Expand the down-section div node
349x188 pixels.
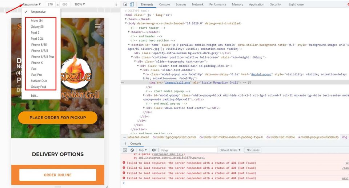click(144, 108)
